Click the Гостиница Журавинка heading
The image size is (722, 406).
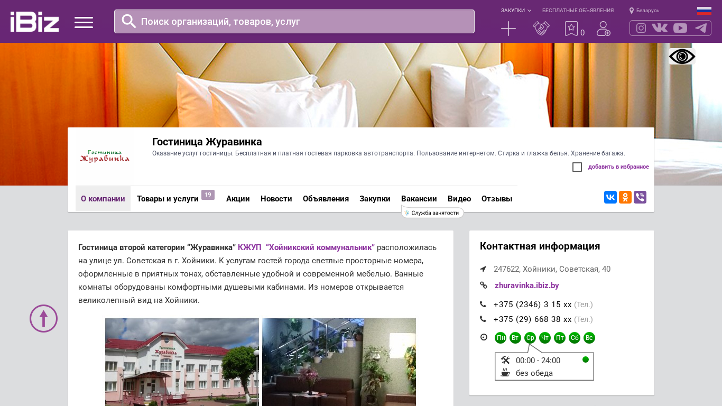pyautogui.click(x=207, y=142)
